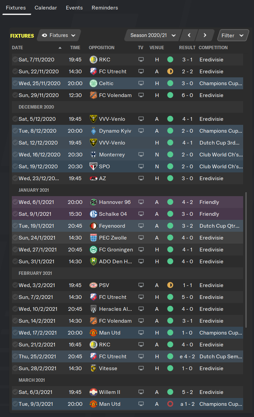
Task: Click the Monterrey club crest
Action: click(x=93, y=155)
